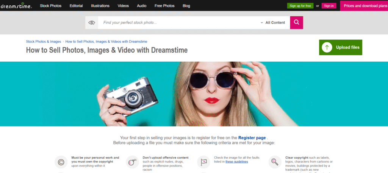Open the All Content dropdown
The image size is (388, 173).
pos(273,23)
